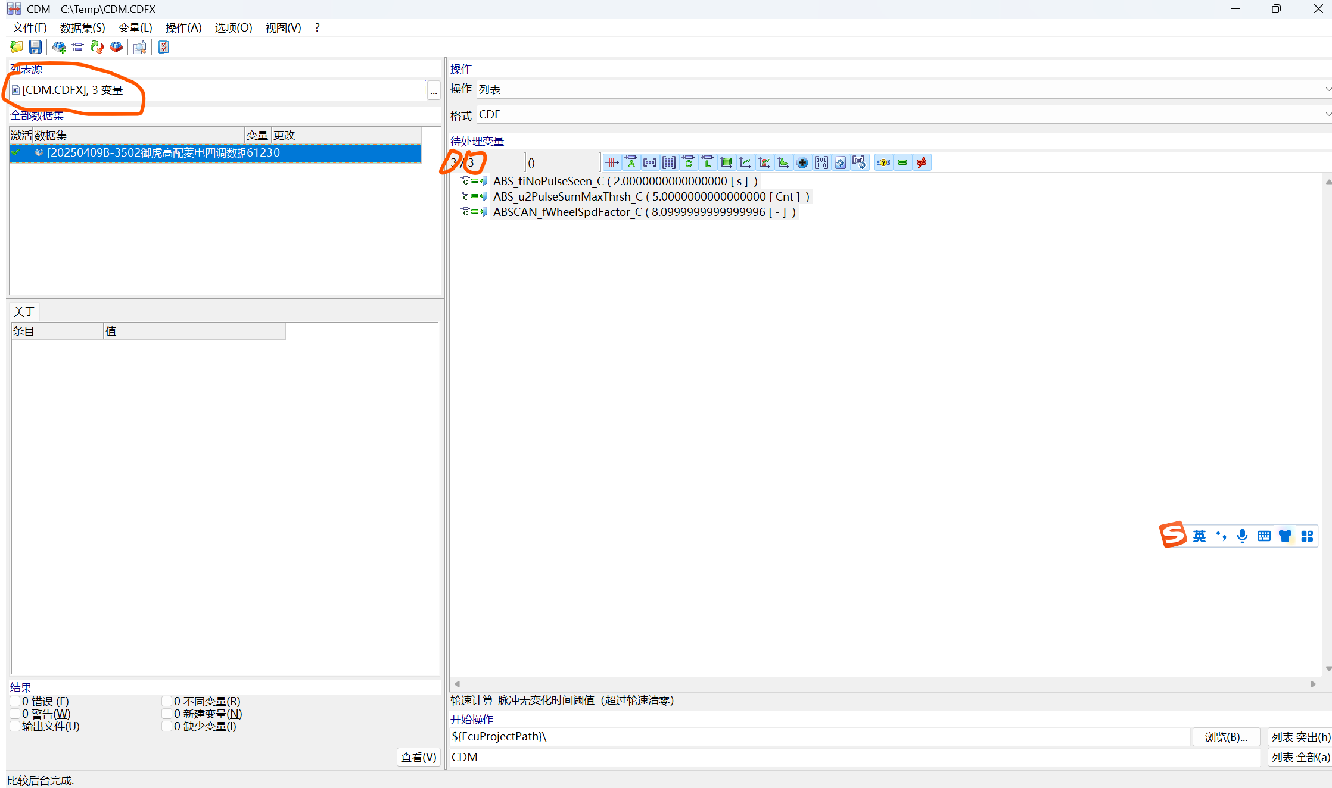This screenshot has height=788, width=1332.
Task: Toggle the green 'L' filter icon
Action: click(x=707, y=162)
